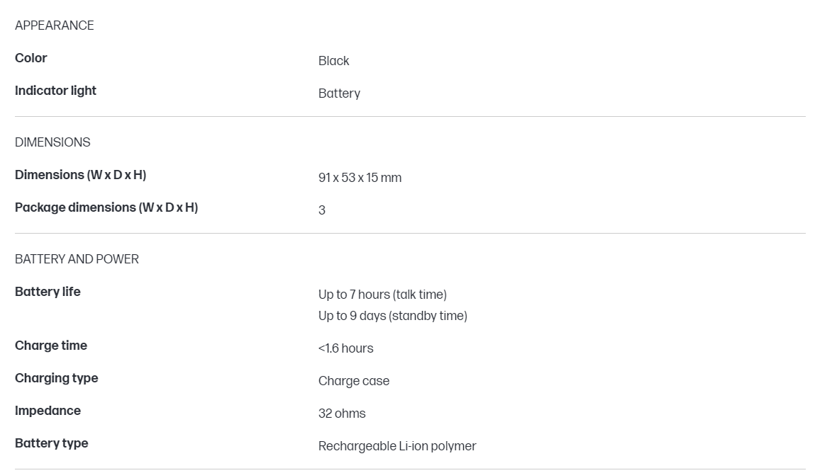Click the Indicator light label
Screen dimensions: 815x473
point(55,91)
